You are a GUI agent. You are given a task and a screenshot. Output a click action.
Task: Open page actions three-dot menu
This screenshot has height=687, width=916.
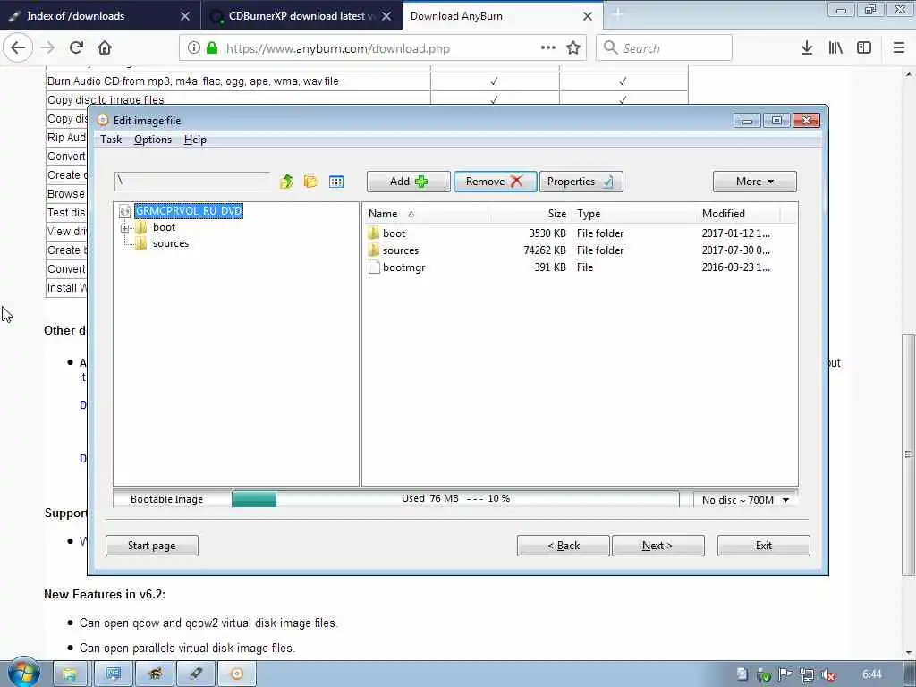click(x=548, y=48)
